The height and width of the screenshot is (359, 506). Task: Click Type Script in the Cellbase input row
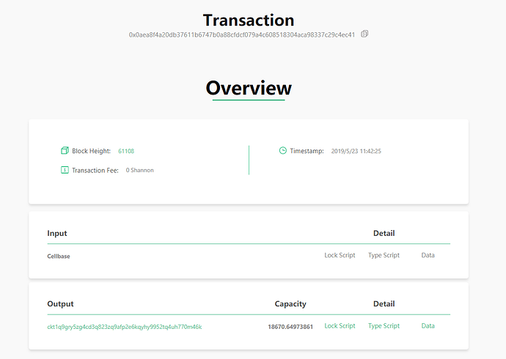(384, 255)
